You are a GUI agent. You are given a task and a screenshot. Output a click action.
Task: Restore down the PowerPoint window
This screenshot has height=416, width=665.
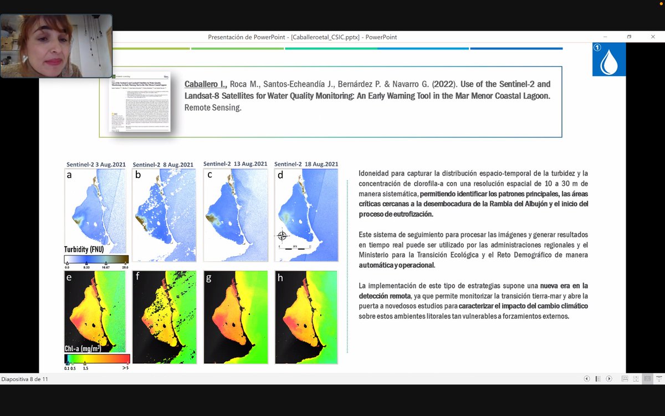point(629,37)
